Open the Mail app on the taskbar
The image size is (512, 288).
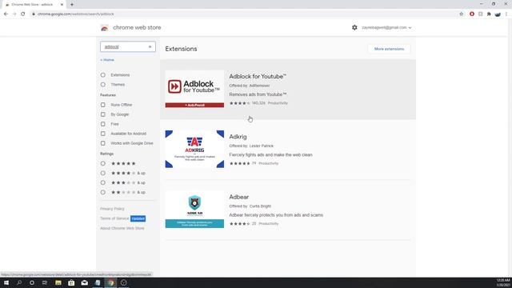85,282
